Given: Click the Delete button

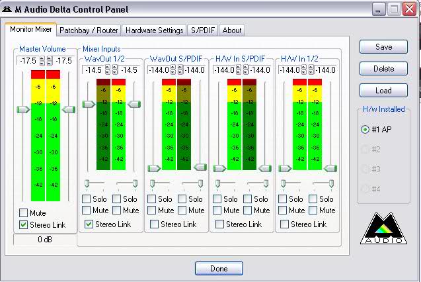Looking at the screenshot, I should pyautogui.click(x=383, y=69).
